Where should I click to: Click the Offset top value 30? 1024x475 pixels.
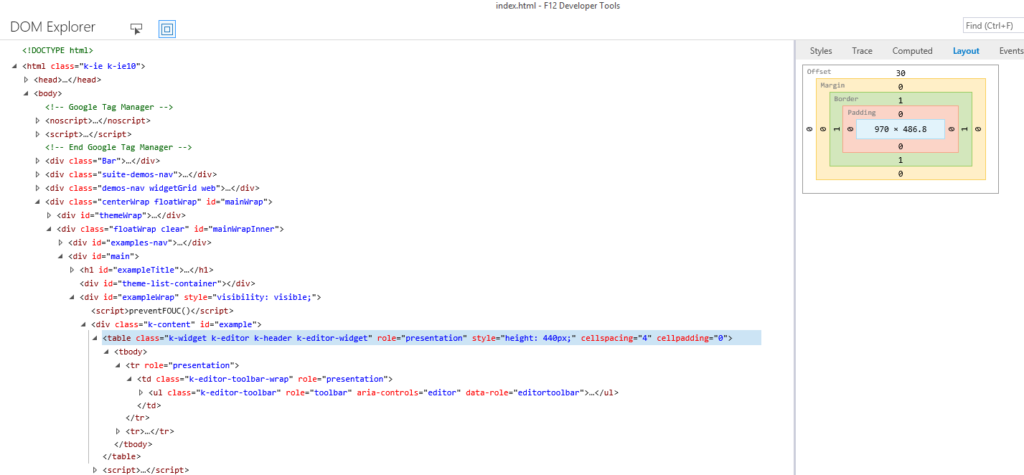pyautogui.click(x=901, y=73)
